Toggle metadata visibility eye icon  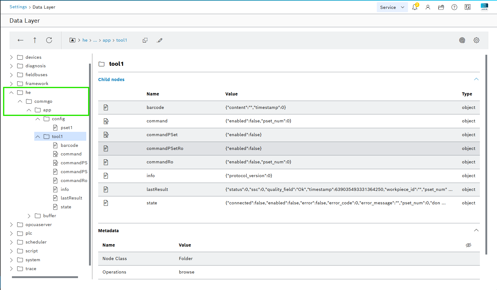tap(469, 245)
